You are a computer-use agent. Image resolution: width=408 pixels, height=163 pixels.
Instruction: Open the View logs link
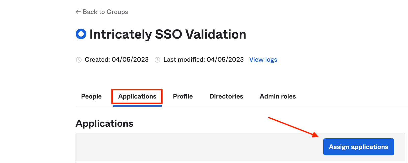pos(263,60)
